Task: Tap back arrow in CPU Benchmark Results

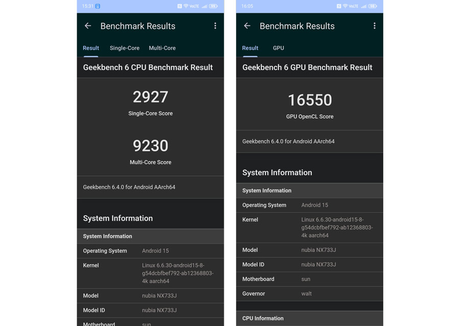Action: [88, 26]
